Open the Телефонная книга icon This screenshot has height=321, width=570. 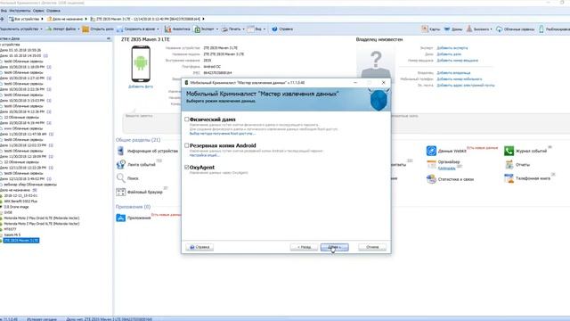point(509,178)
